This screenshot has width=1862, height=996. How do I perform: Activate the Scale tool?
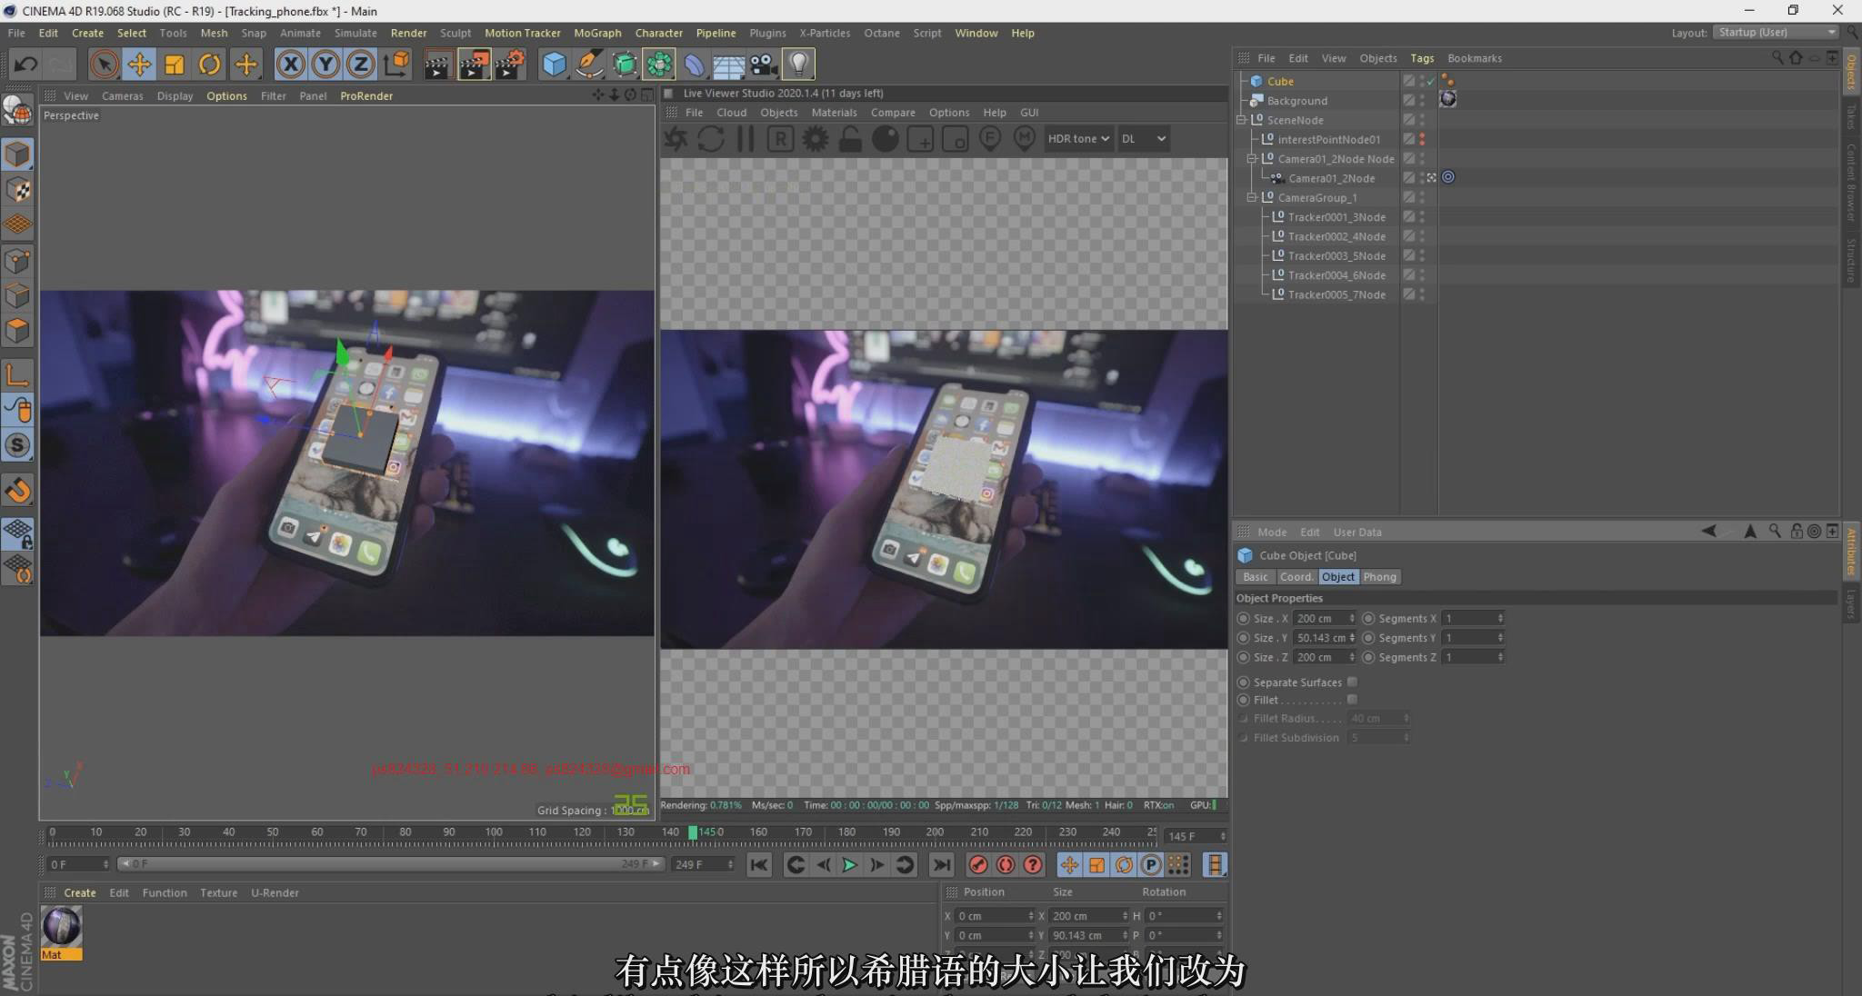click(175, 64)
